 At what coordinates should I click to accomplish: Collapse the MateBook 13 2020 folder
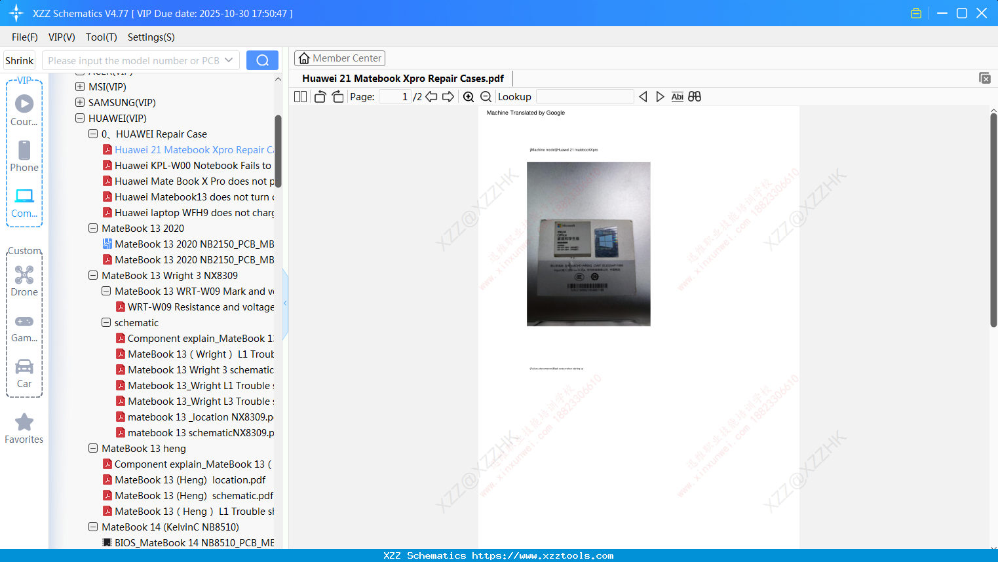tap(93, 229)
